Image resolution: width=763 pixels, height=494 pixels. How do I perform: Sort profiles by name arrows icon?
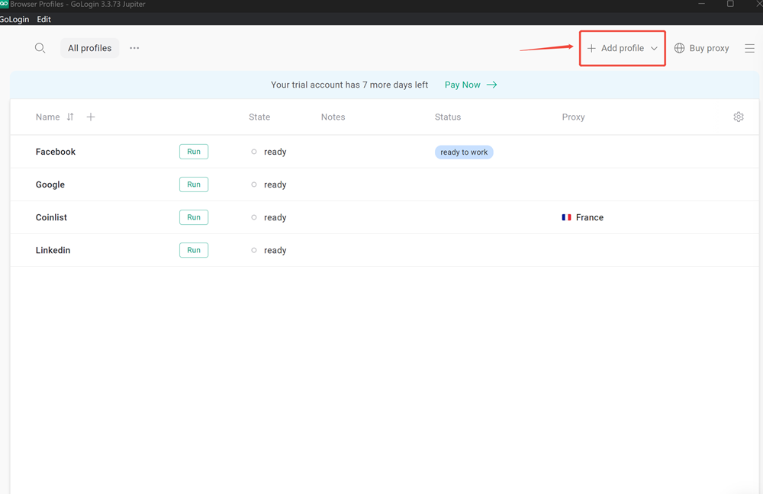70,117
